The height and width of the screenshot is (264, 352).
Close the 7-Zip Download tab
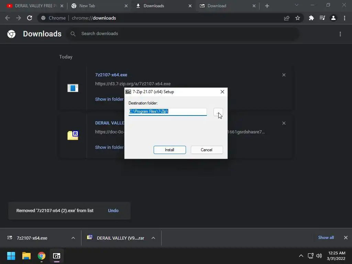(254, 6)
